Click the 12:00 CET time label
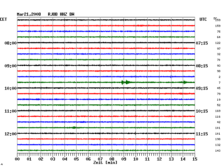 point(11,134)
